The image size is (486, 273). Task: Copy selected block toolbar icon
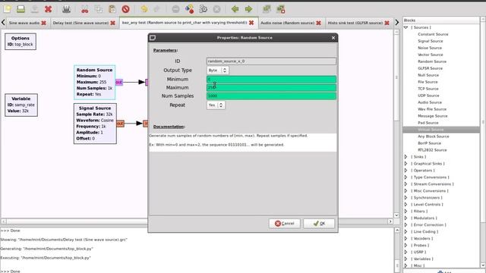click(x=98, y=9)
